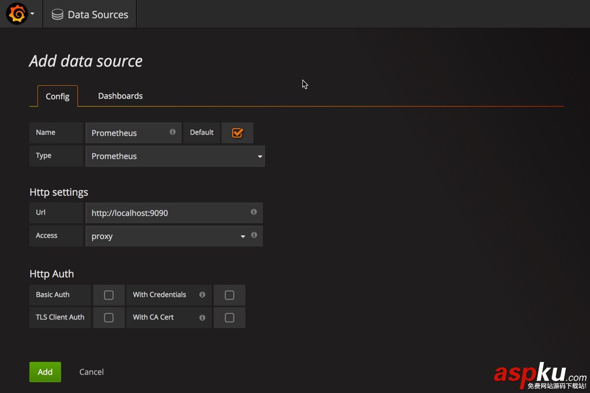Viewport: 590px width, 393px height.
Task: Click the Add data source title
Action: click(86, 61)
